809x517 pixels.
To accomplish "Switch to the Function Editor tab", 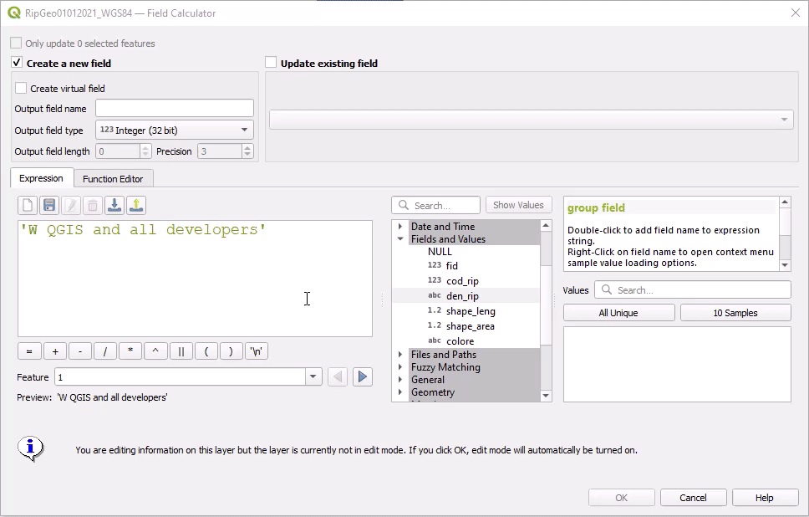I will pos(113,179).
